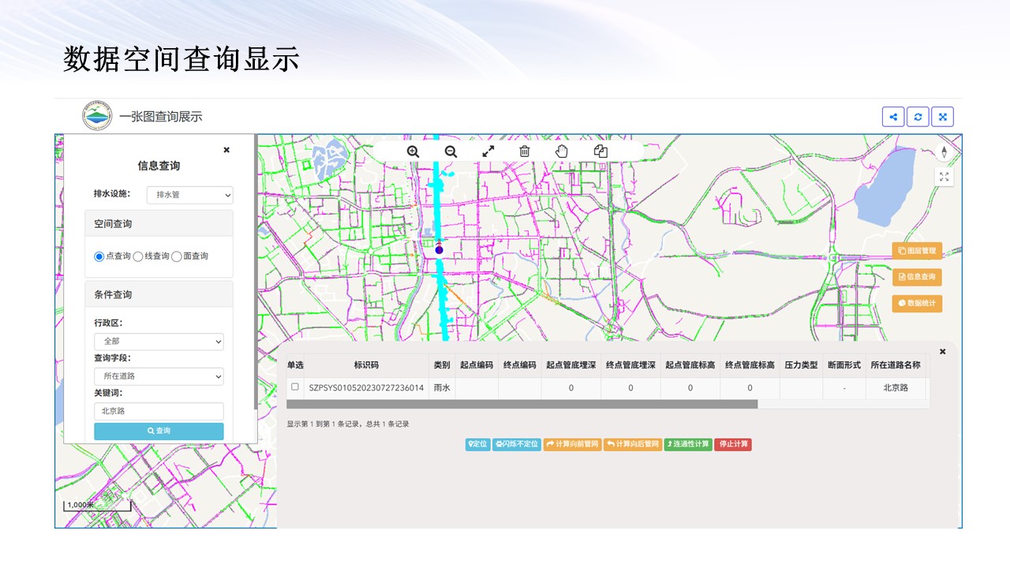This screenshot has width=1010, height=568.
Task: Click the full extent arrows icon
Action: (x=488, y=151)
